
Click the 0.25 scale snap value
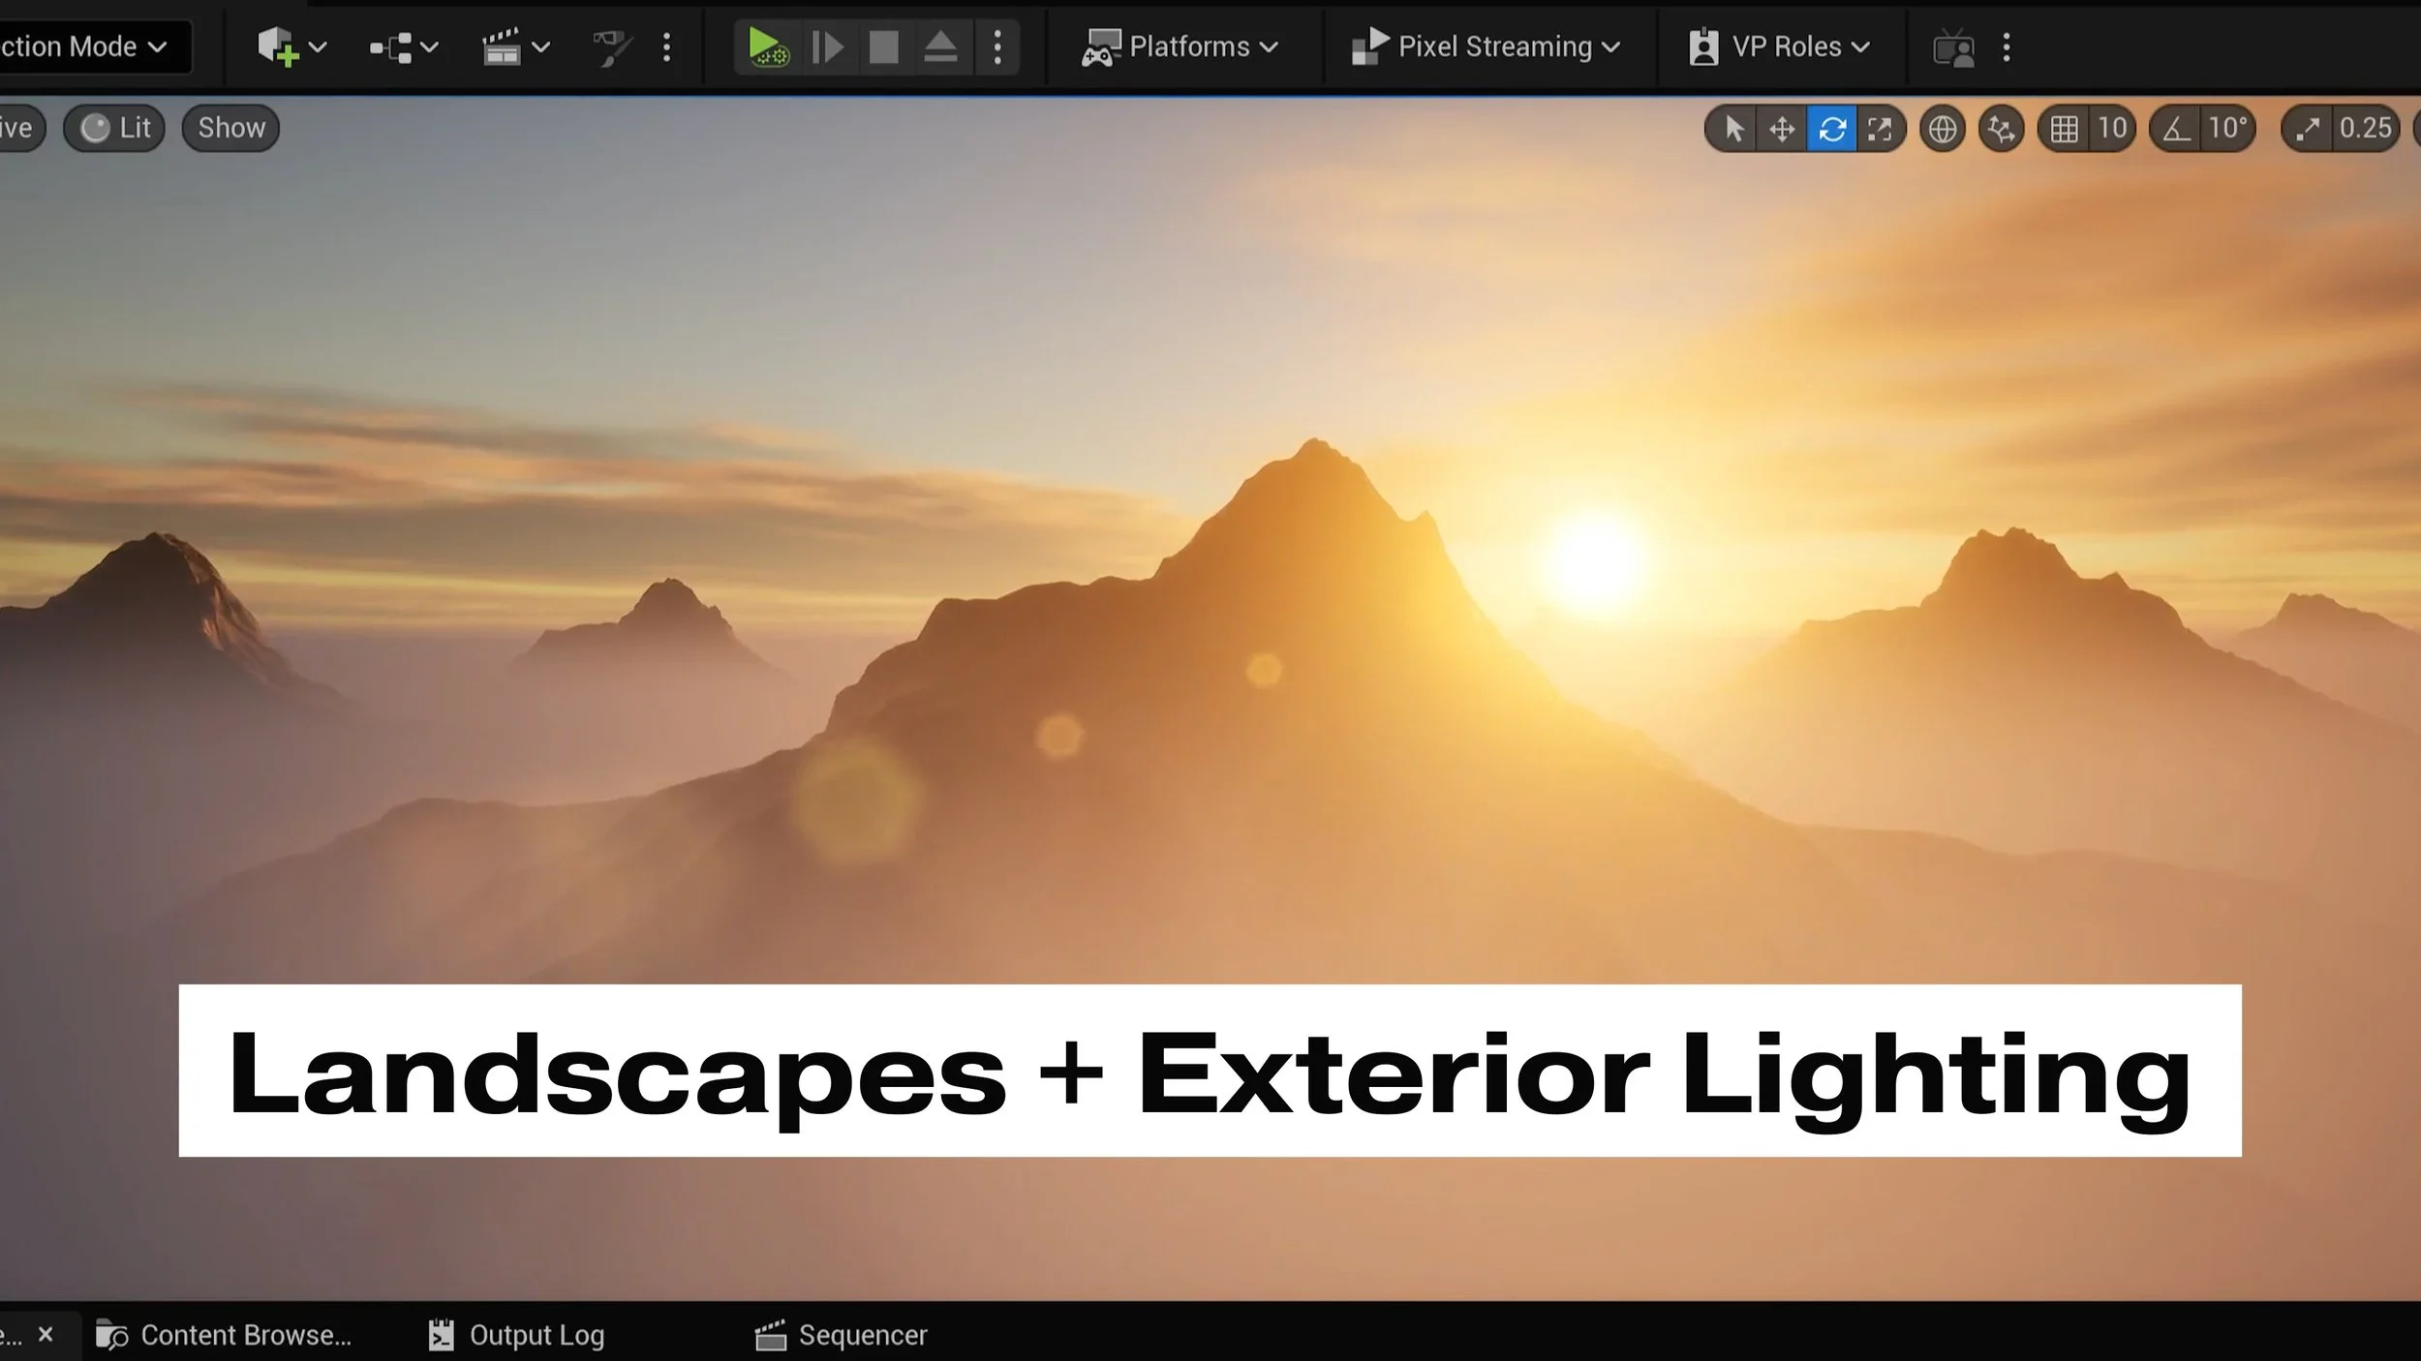click(2365, 129)
